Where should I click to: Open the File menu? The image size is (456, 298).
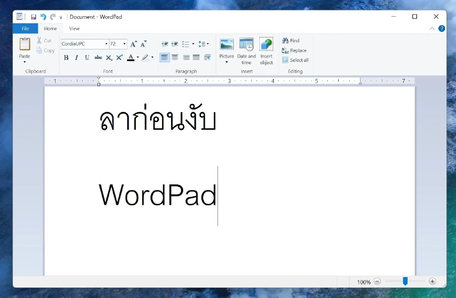click(25, 28)
